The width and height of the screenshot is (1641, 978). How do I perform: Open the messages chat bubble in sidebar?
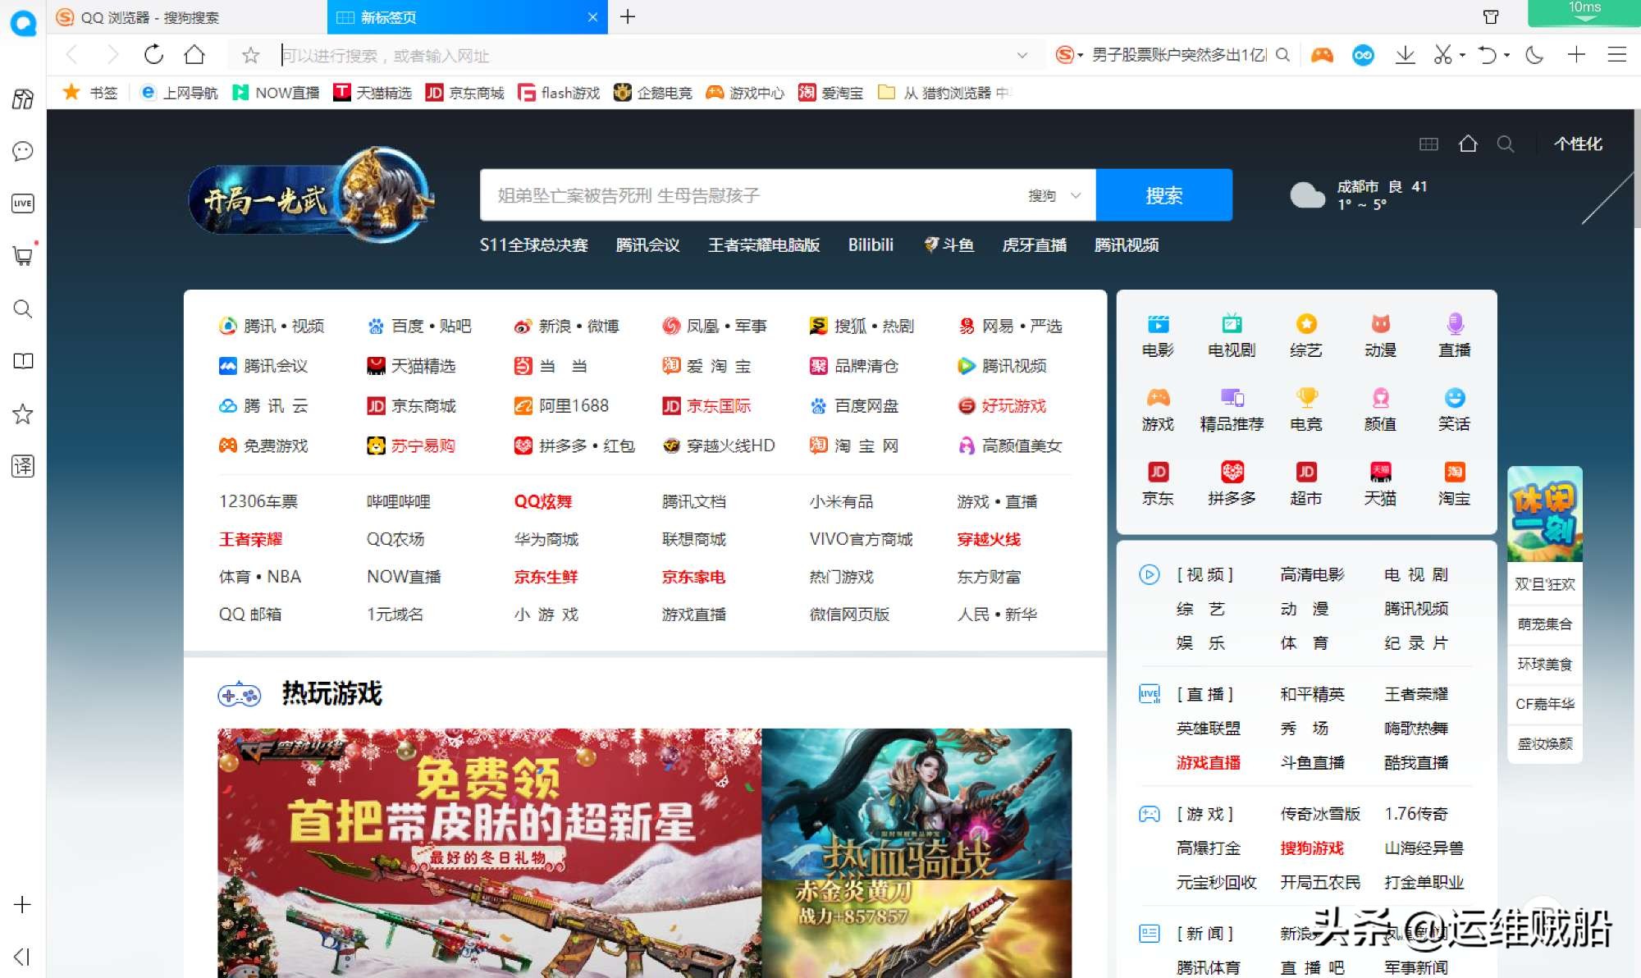[x=22, y=151]
